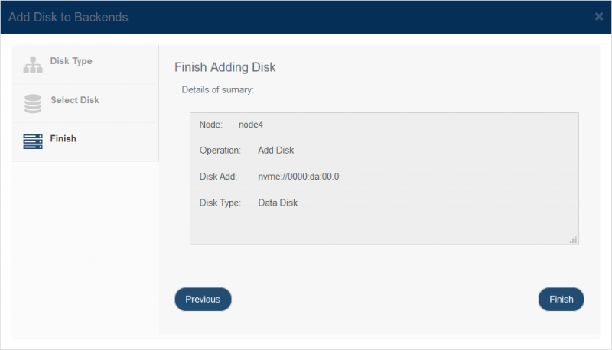Select the Finish step label in sidebar
612x350 pixels.
pos(63,139)
